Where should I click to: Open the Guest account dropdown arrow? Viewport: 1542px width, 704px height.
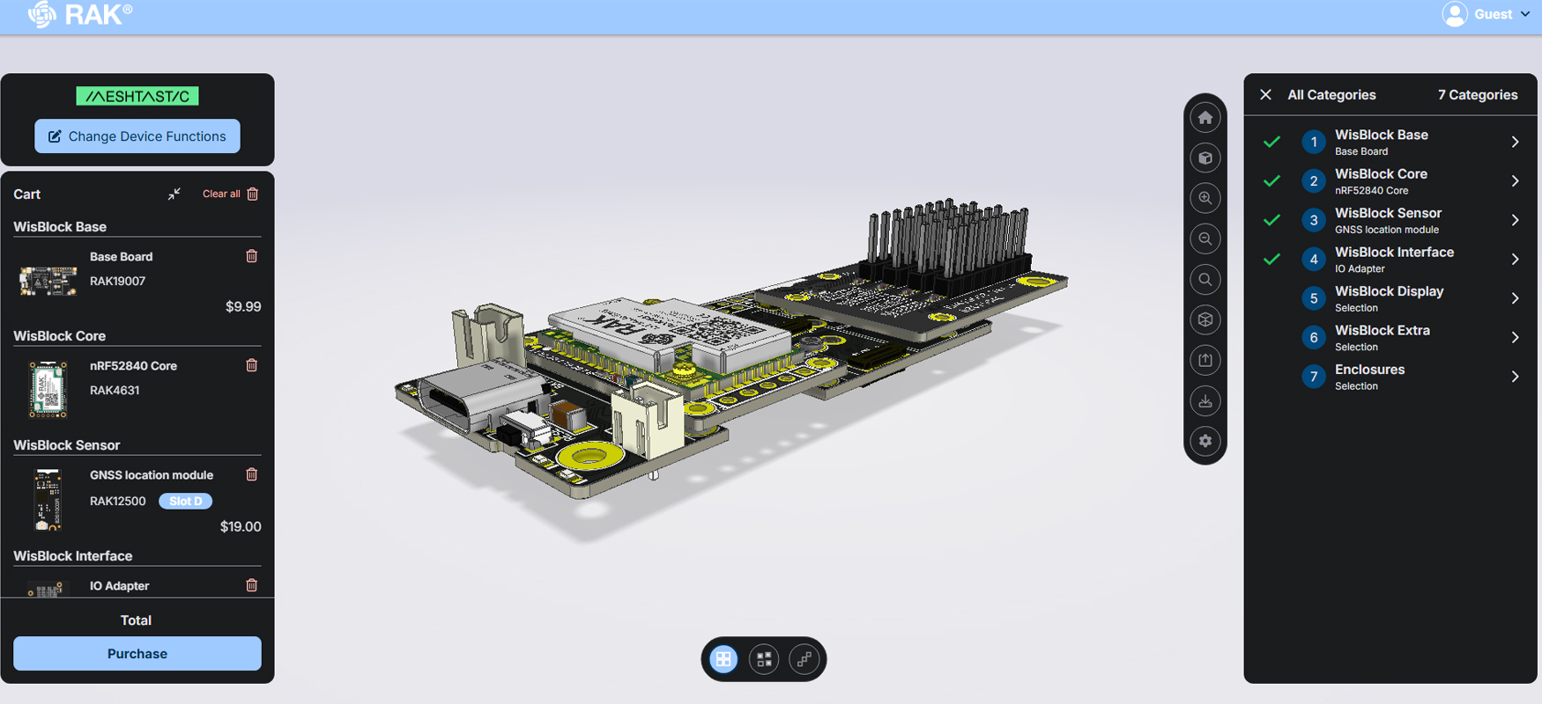[1525, 14]
